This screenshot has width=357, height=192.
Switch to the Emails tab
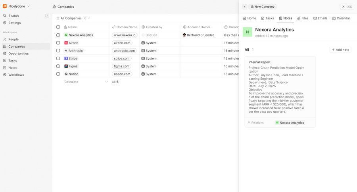coord(321,18)
